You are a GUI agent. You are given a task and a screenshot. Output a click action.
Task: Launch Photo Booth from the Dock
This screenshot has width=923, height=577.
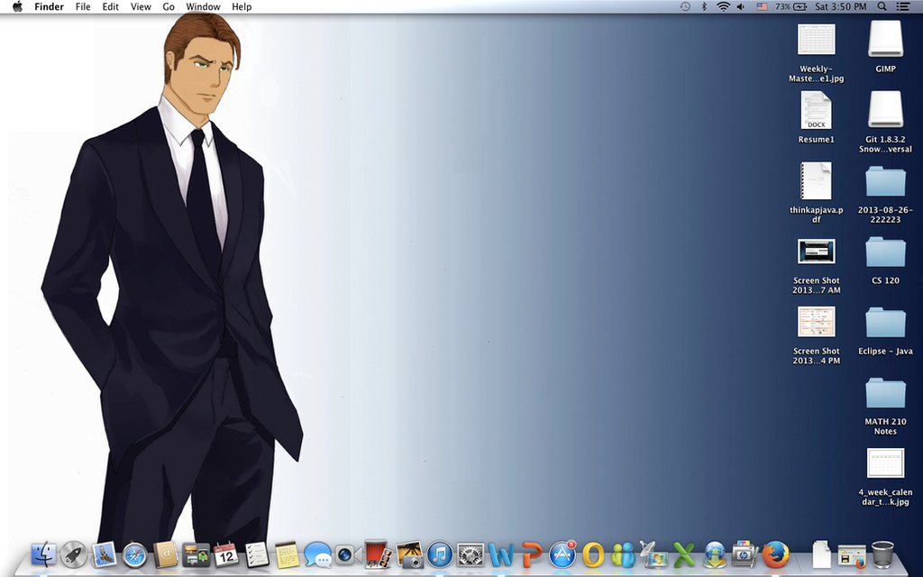[379, 554]
